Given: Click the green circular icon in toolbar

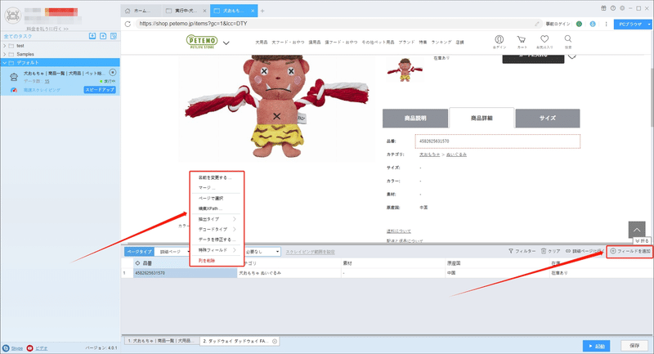Looking at the screenshot, I should [x=579, y=24].
